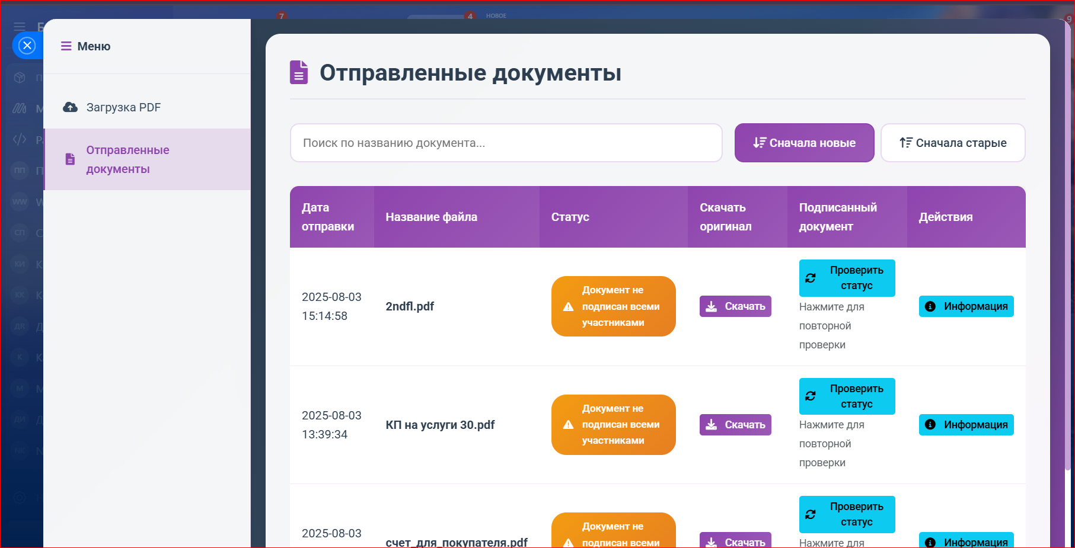
Task: Open Информация for 2ndfl.pdf
Action: point(966,306)
